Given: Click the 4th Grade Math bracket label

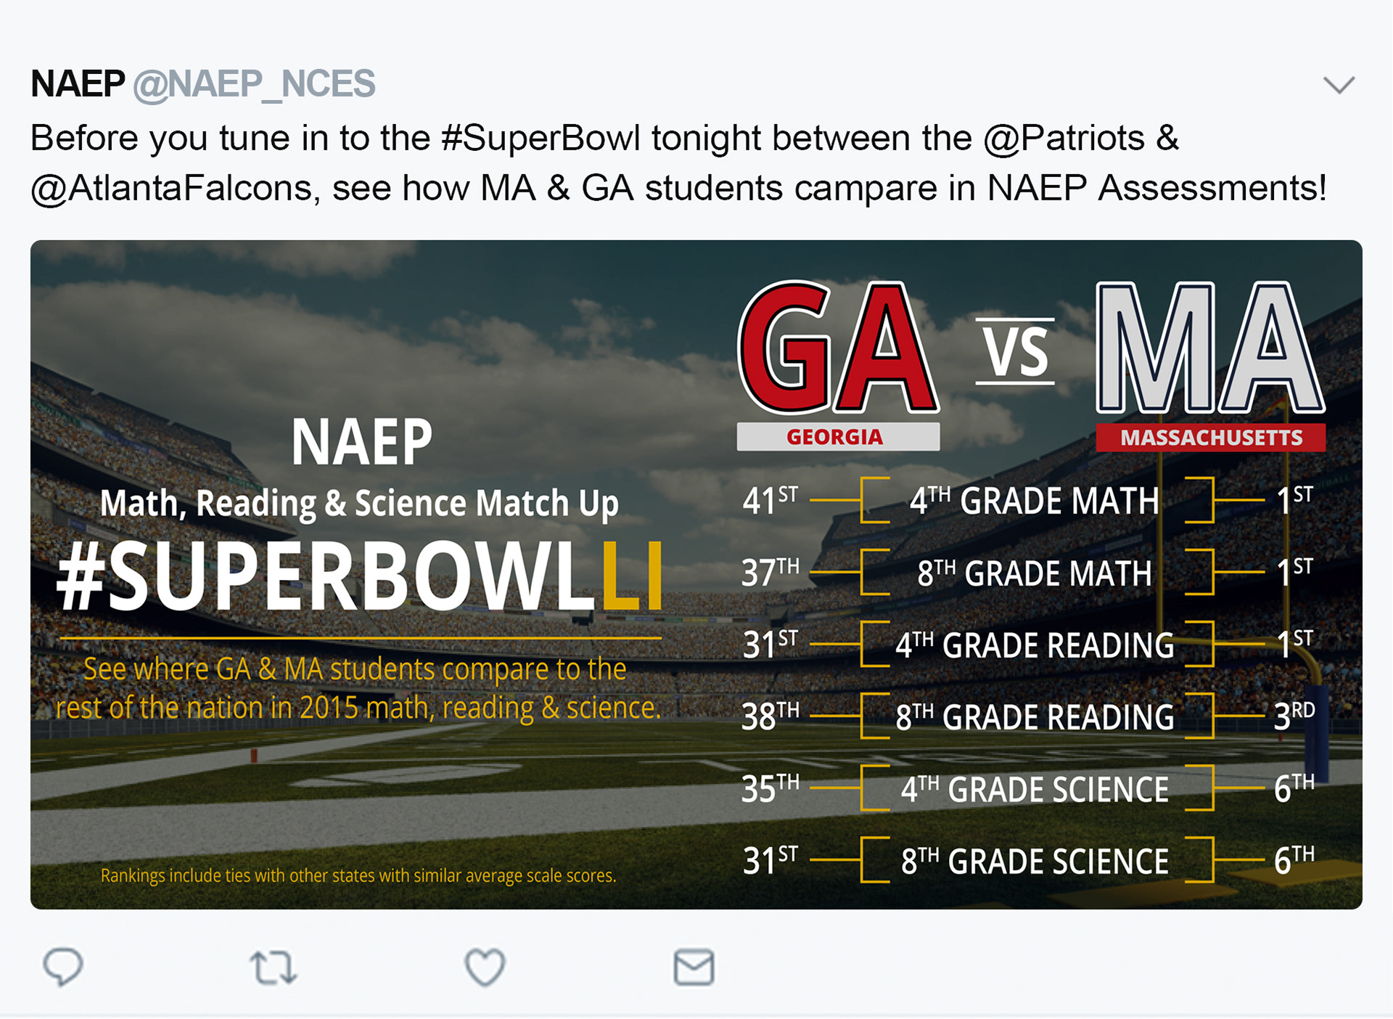Looking at the screenshot, I should (1035, 501).
